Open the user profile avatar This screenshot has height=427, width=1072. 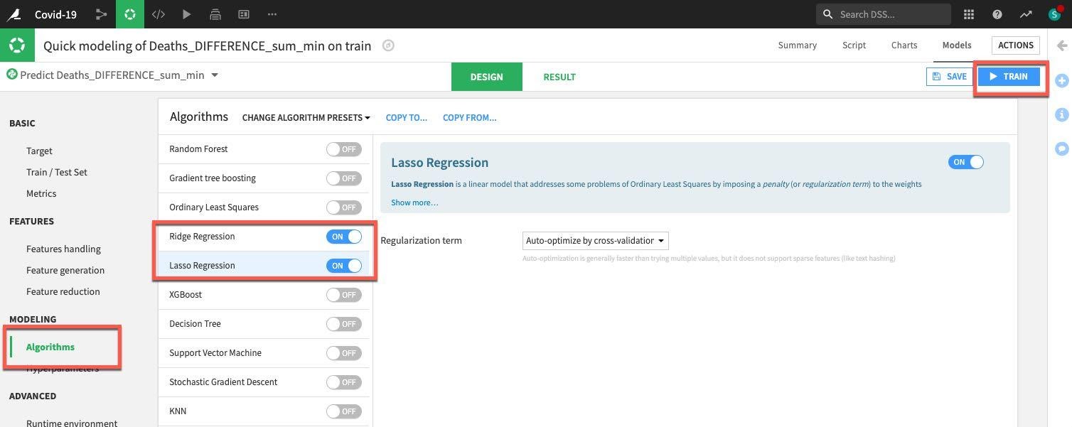1054,14
